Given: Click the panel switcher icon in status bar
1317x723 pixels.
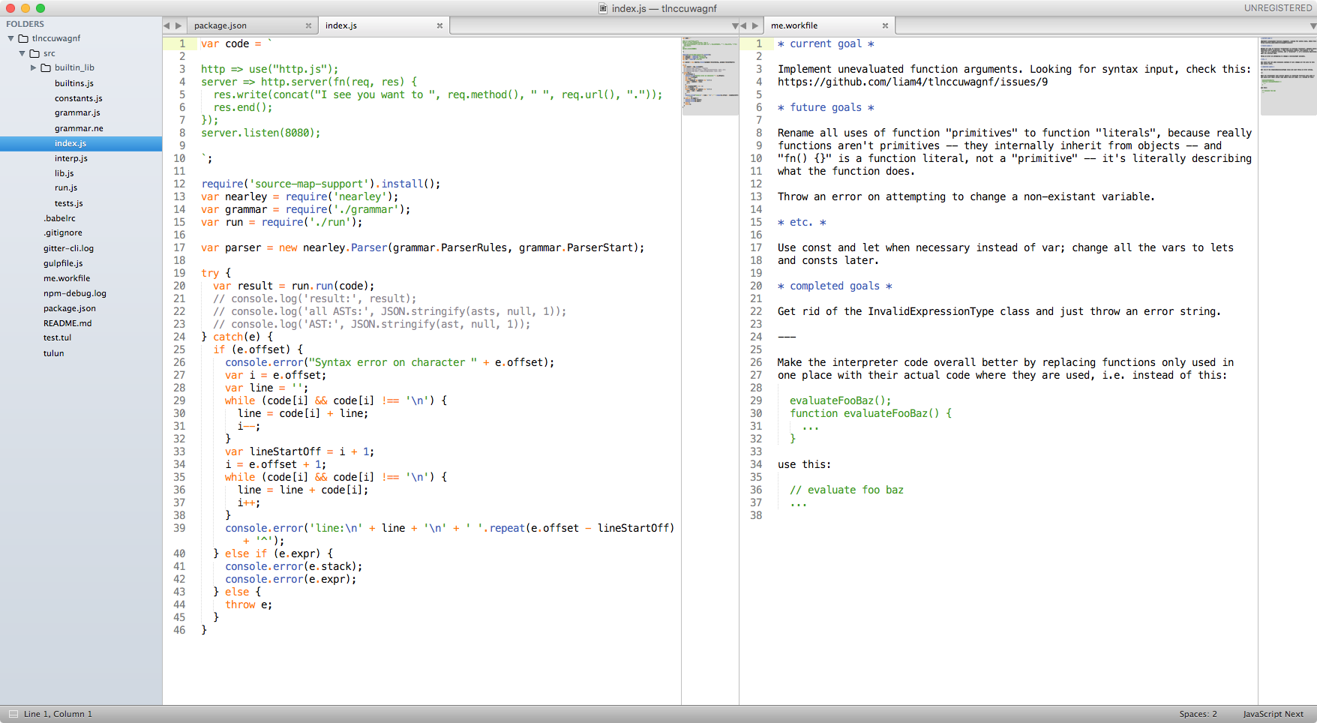Looking at the screenshot, I should click(13, 714).
